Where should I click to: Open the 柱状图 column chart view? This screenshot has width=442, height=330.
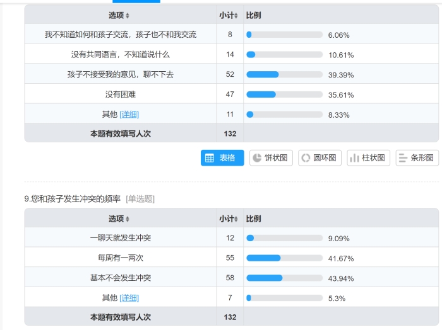[368, 158]
